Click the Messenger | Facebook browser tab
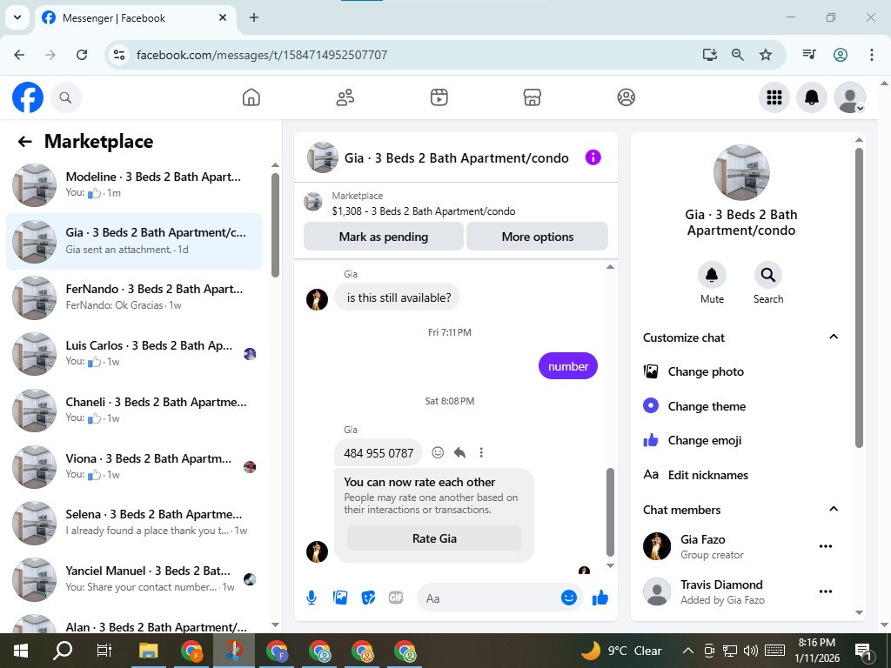Image resolution: width=891 pixels, height=668 pixels. point(135,18)
